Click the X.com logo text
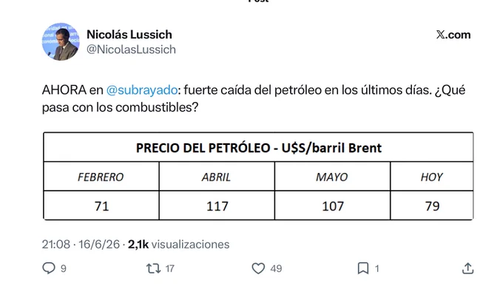503x286 pixels. (453, 35)
